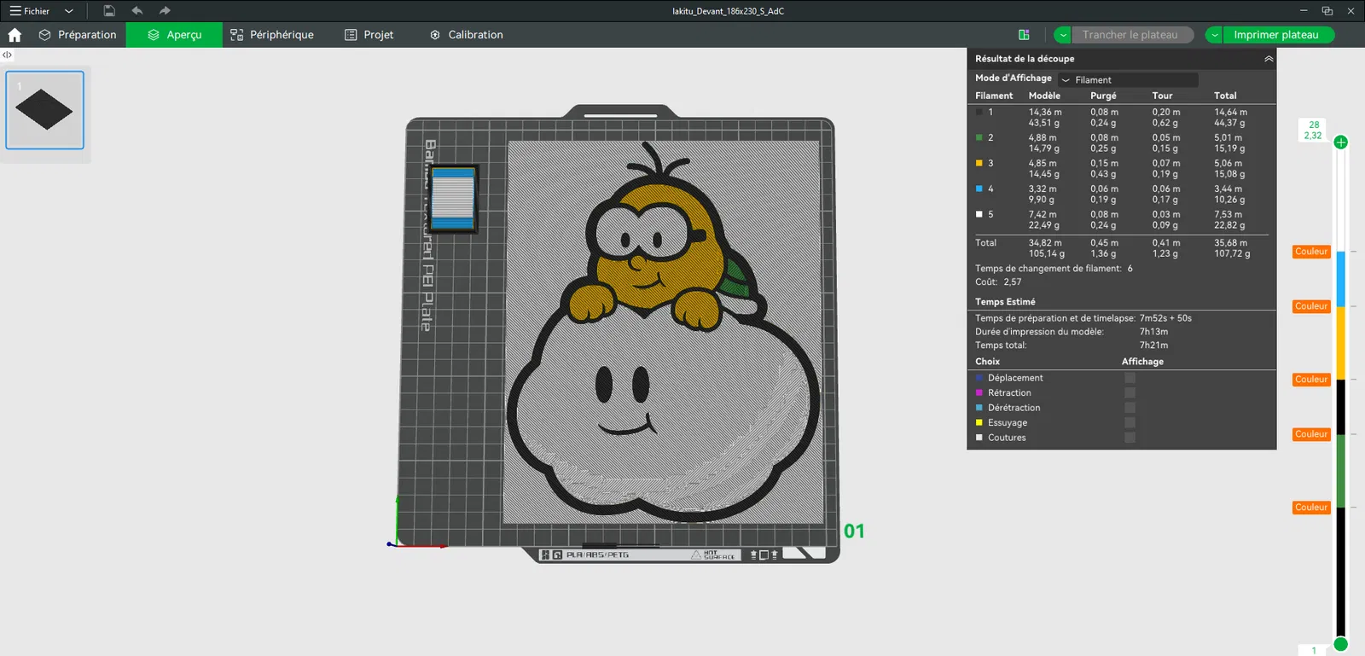The width and height of the screenshot is (1365, 656).
Task: Enable the Déplacement display checkbox
Action: pos(1130,378)
